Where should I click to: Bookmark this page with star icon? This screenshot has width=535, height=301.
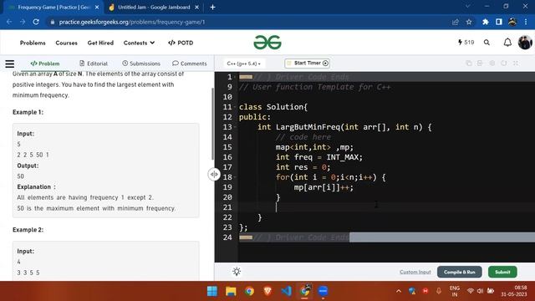[469, 22]
